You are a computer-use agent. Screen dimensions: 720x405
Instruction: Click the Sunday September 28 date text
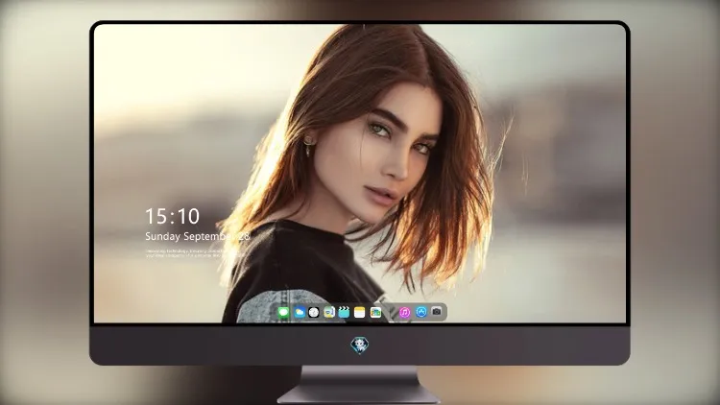pos(198,236)
